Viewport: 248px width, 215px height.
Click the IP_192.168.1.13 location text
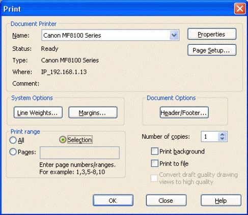[64, 72]
